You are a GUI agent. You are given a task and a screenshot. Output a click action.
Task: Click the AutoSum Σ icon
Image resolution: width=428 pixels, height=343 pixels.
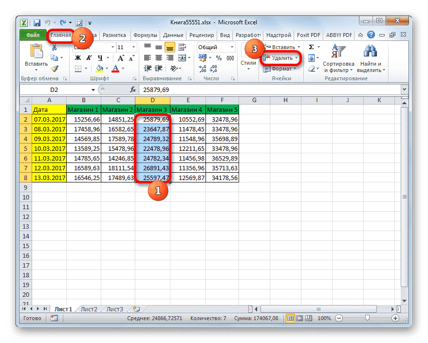(x=310, y=47)
